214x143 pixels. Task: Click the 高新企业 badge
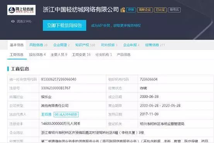click(145, 10)
